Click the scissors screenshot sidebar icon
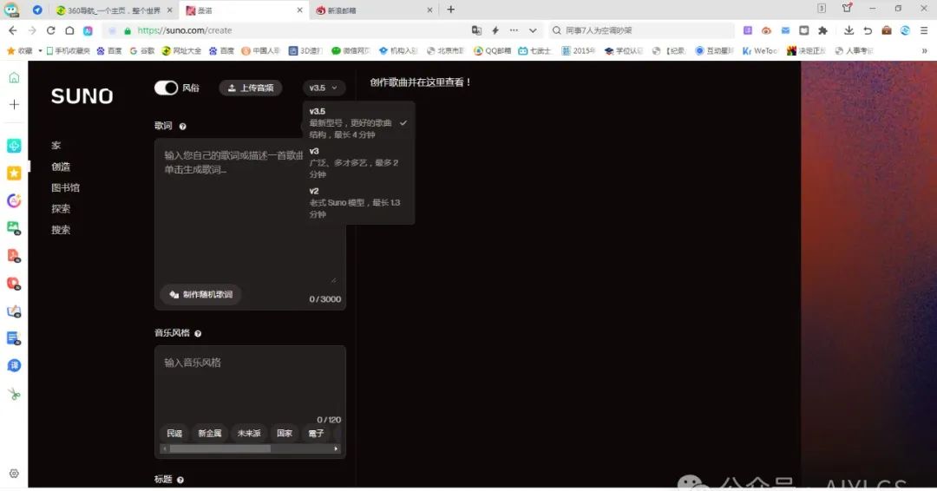The height and width of the screenshot is (491, 937). pyautogui.click(x=14, y=394)
